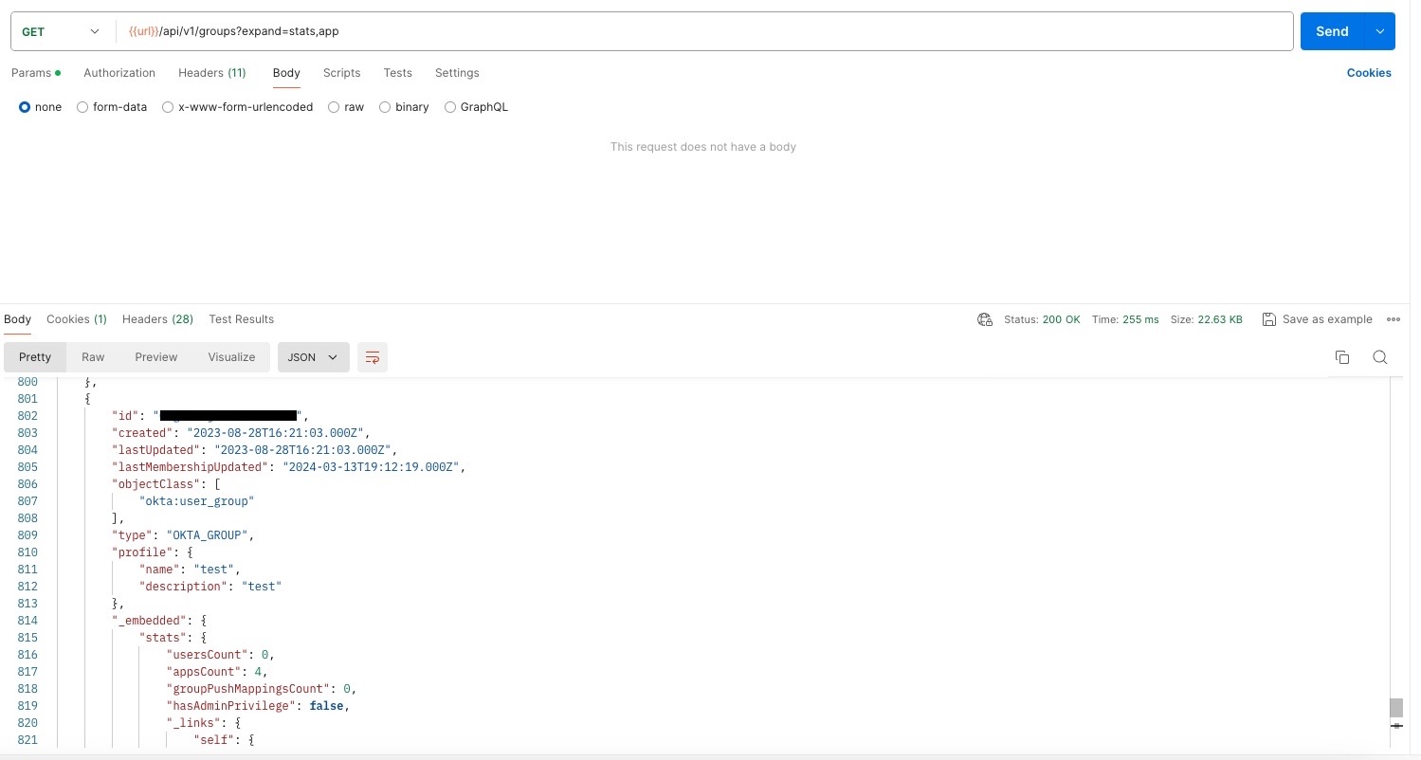Switch to the Authorization tab
Viewport: 1421px width, 760px height.
coord(119,73)
